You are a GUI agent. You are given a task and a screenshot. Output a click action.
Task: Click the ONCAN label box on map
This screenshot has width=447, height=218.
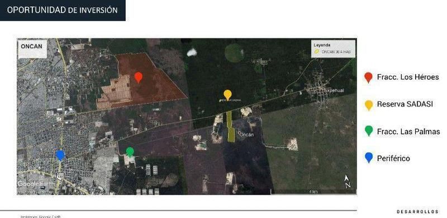click(x=32, y=49)
